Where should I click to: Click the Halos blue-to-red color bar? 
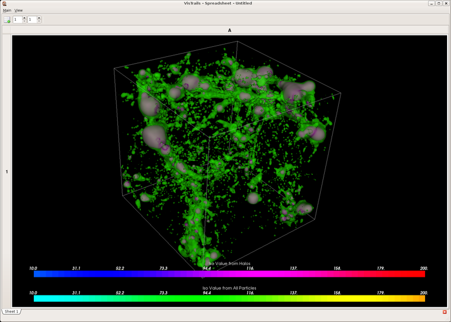[229, 274]
